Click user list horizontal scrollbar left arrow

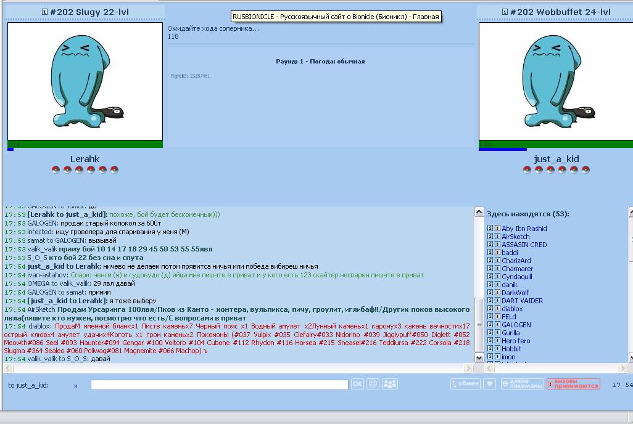point(489,368)
